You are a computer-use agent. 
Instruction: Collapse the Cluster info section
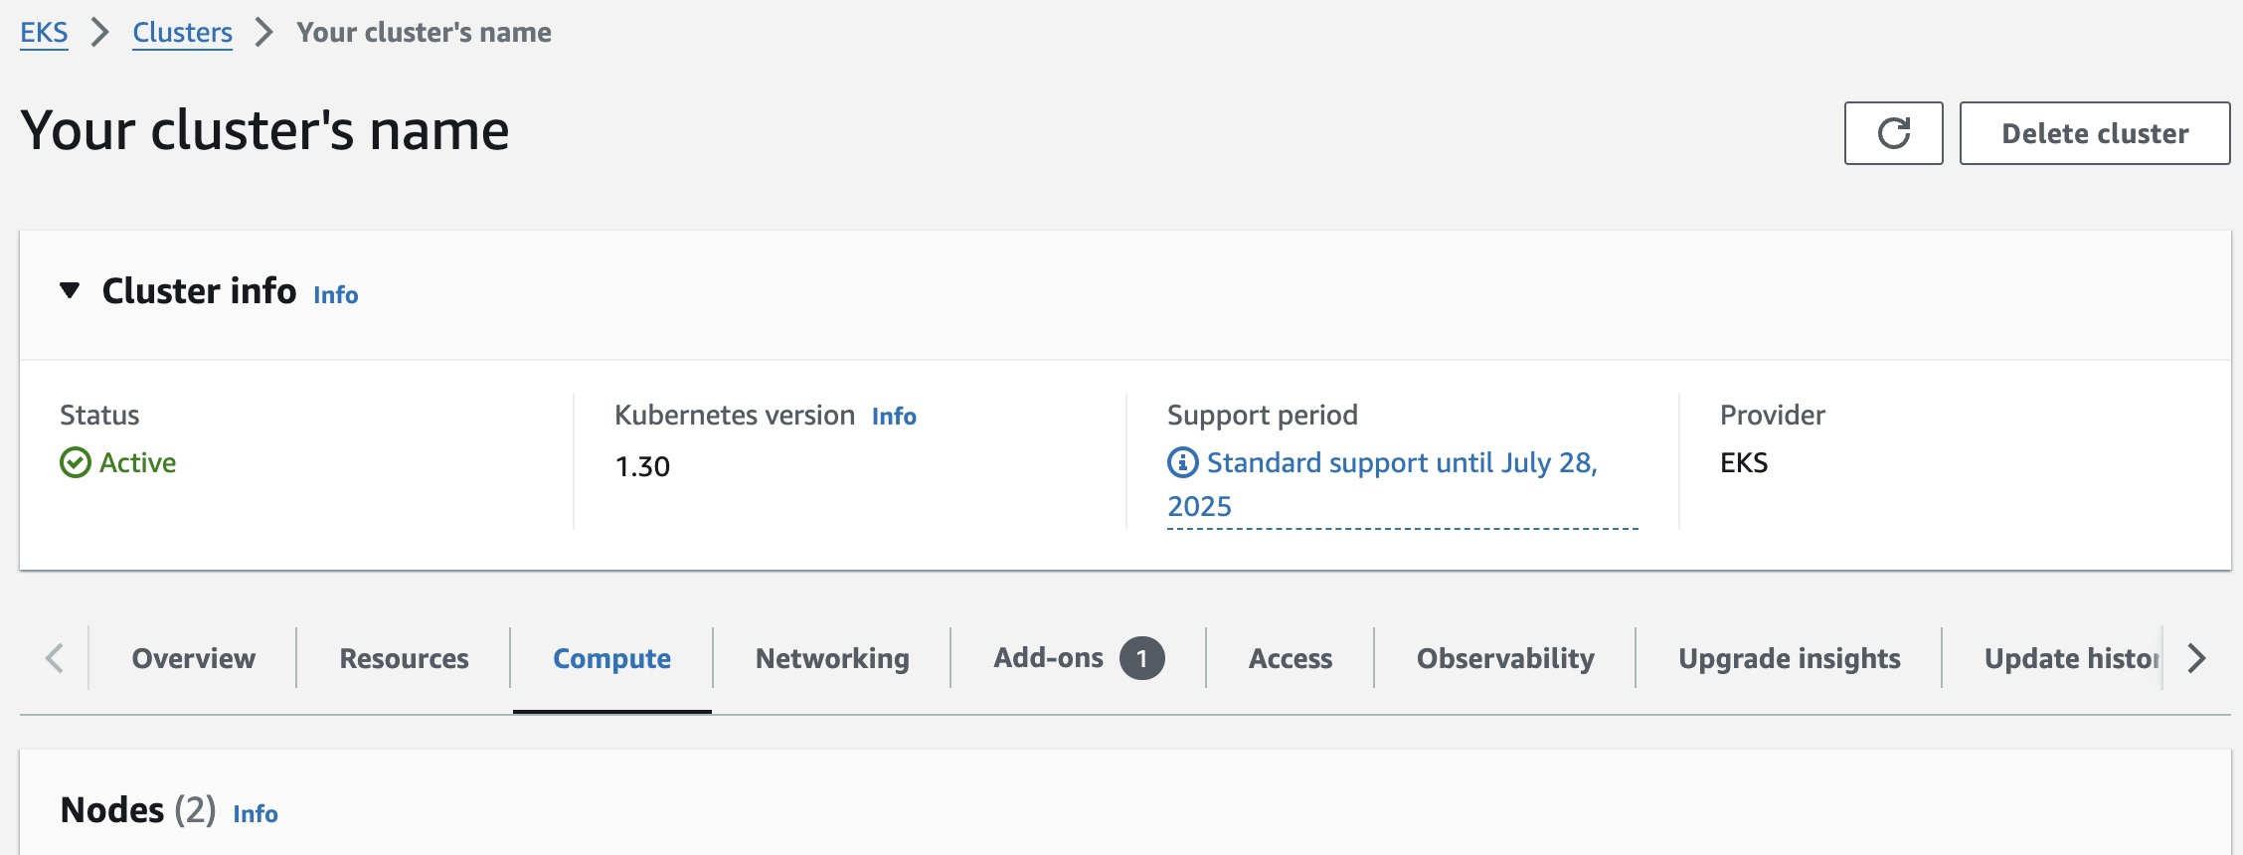tap(68, 291)
